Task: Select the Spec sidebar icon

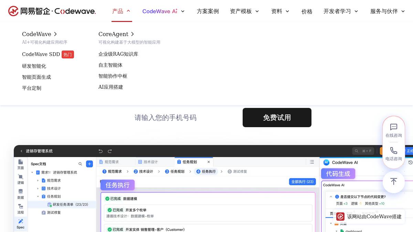Action: (21, 224)
